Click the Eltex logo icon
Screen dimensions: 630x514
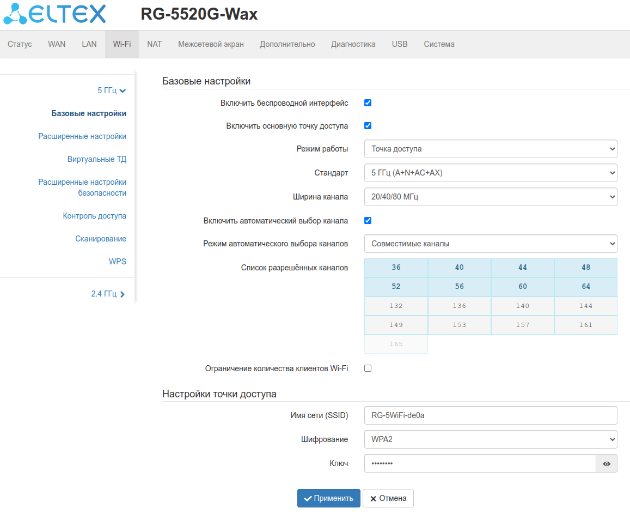point(15,14)
